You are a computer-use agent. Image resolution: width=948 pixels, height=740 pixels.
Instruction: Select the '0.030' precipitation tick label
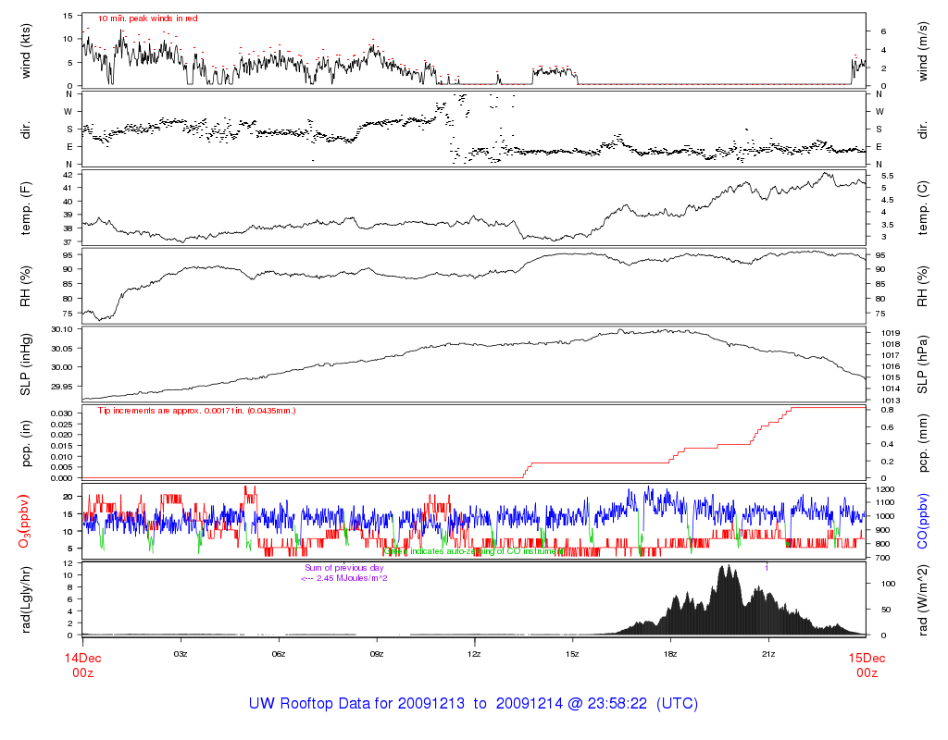pyautogui.click(x=62, y=413)
